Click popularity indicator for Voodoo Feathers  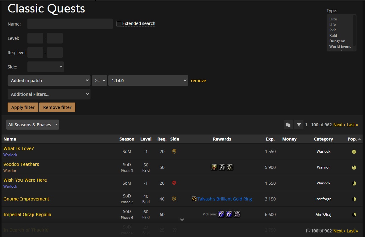354,168
